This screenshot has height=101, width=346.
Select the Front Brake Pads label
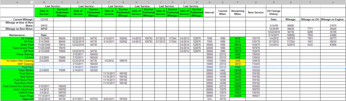17,80
